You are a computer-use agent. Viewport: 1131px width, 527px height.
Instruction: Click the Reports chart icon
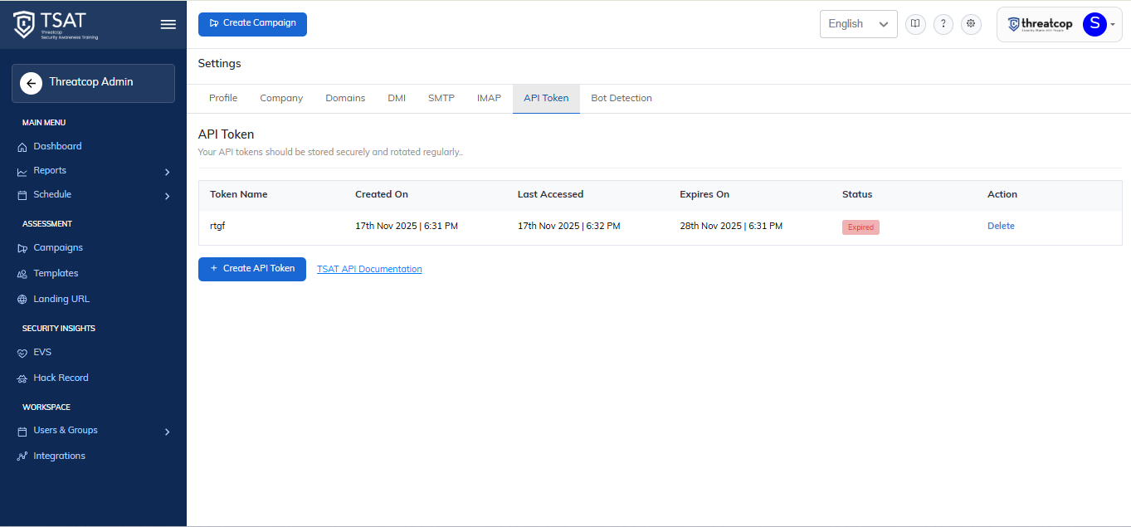tap(22, 171)
